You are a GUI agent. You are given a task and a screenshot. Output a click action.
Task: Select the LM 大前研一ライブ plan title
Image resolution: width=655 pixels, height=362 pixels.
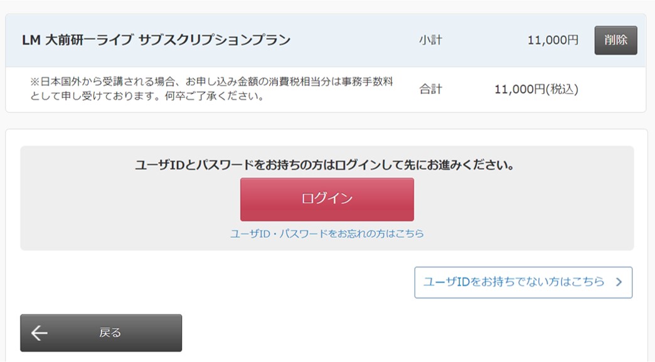[156, 40]
